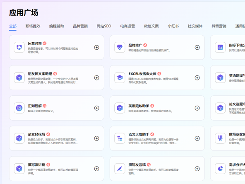The width and height of the screenshot is (245, 184).
Task: Click the red badge beside 运营对策
Action: [45, 44]
